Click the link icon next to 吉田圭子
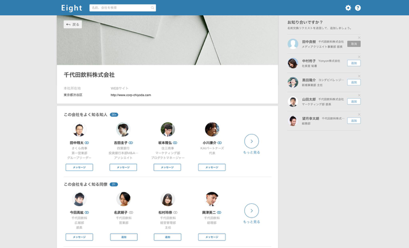Viewport: 409px width, 248px height. [131, 142]
